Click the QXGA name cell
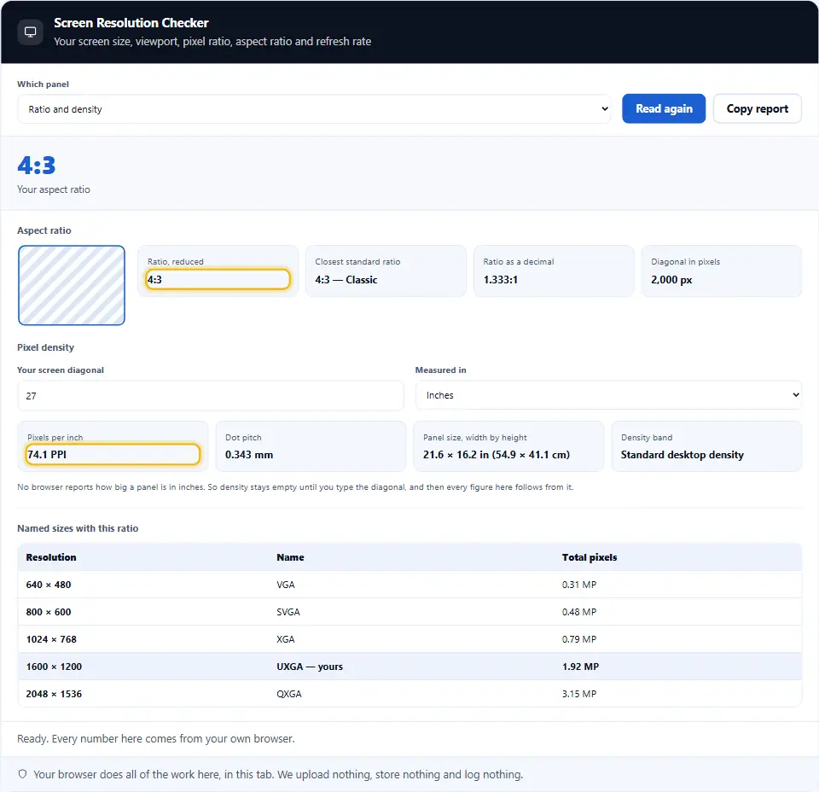Image resolution: width=819 pixels, height=792 pixels. click(x=289, y=694)
